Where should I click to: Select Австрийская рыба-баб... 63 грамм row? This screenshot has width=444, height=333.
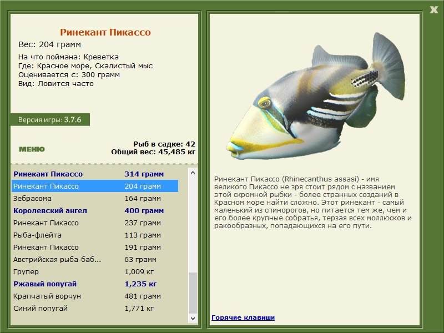(95, 259)
